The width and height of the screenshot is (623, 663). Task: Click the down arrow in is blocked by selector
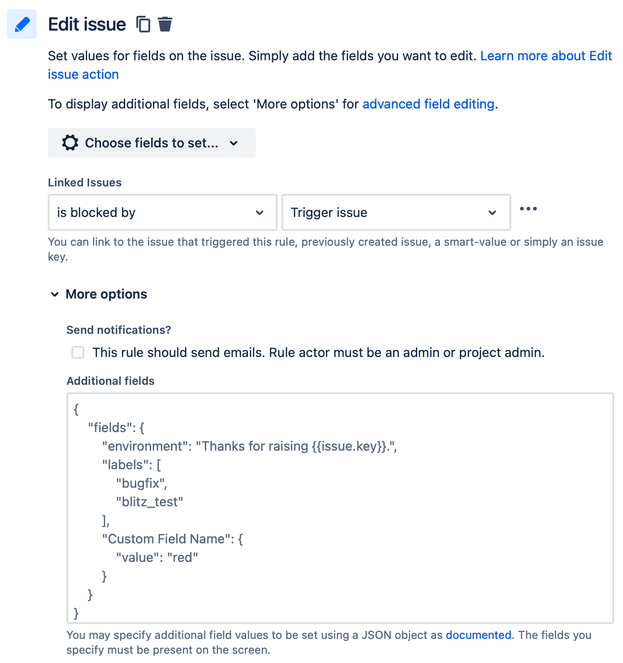click(261, 213)
